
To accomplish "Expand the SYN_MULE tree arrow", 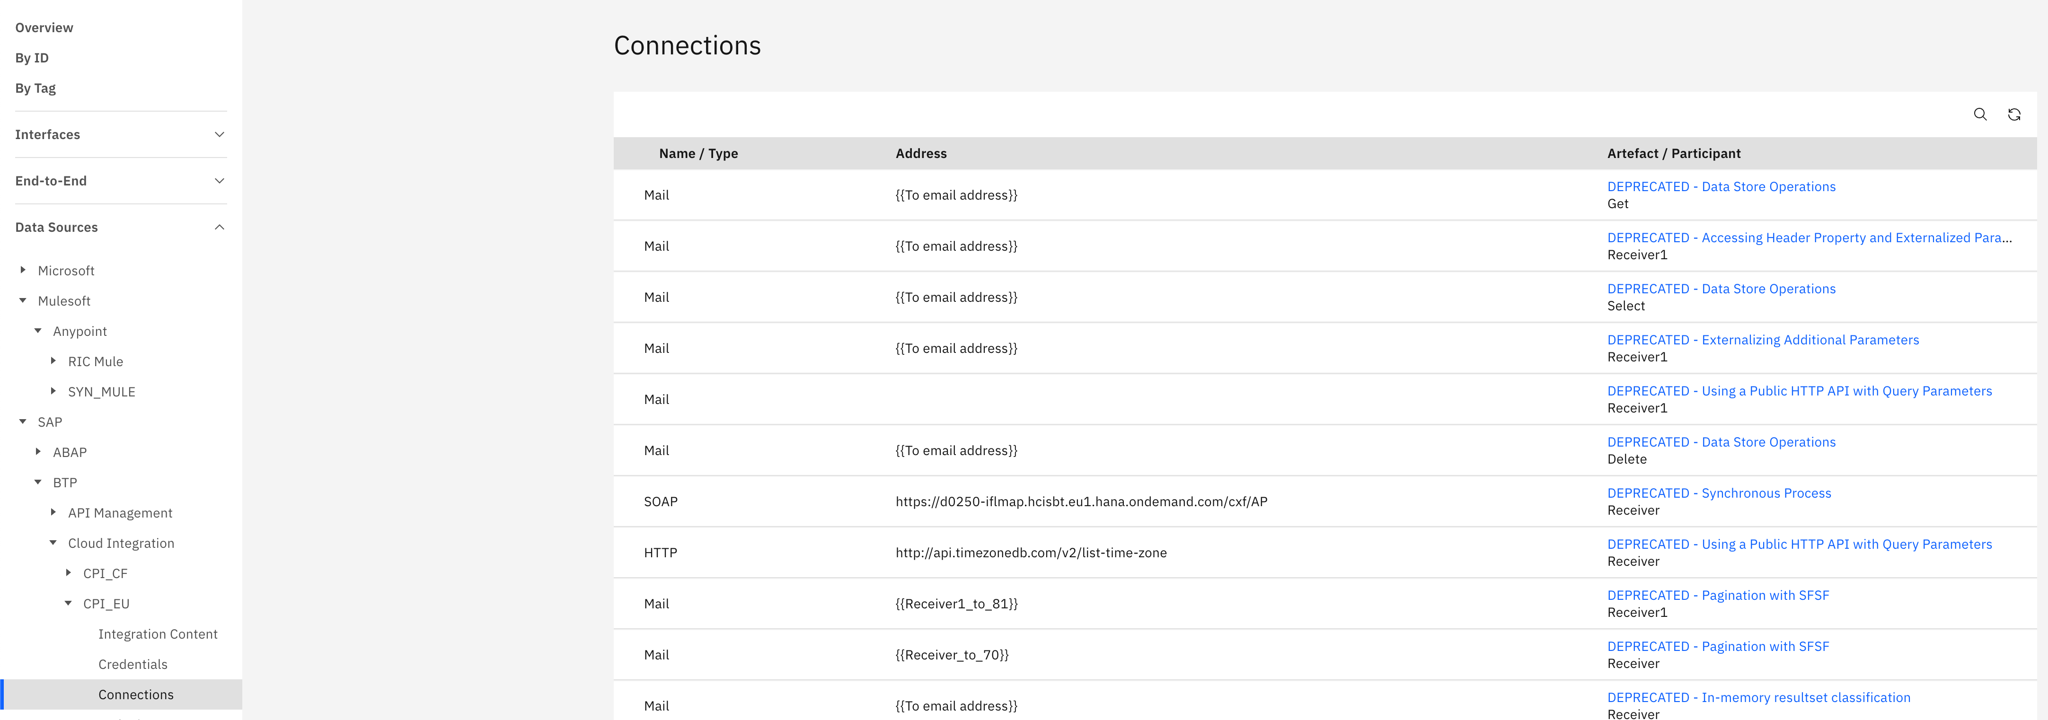I will click(53, 391).
